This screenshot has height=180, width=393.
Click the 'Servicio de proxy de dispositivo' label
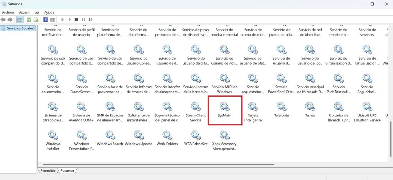click(x=196, y=32)
